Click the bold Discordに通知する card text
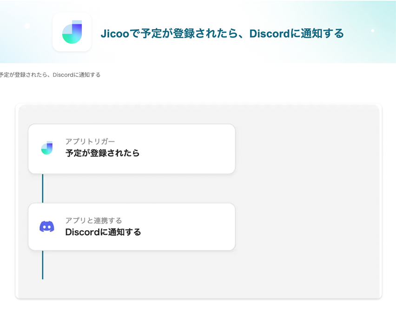 click(x=103, y=232)
